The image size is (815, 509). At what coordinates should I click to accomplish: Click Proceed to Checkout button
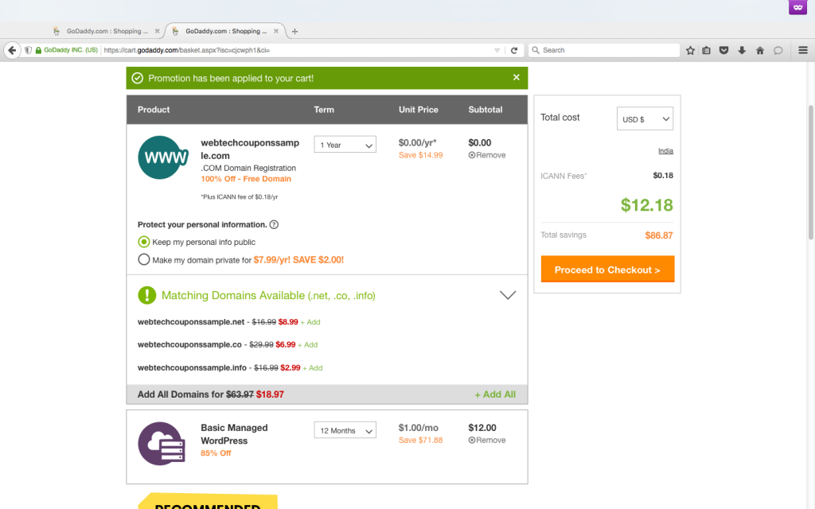tap(607, 269)
